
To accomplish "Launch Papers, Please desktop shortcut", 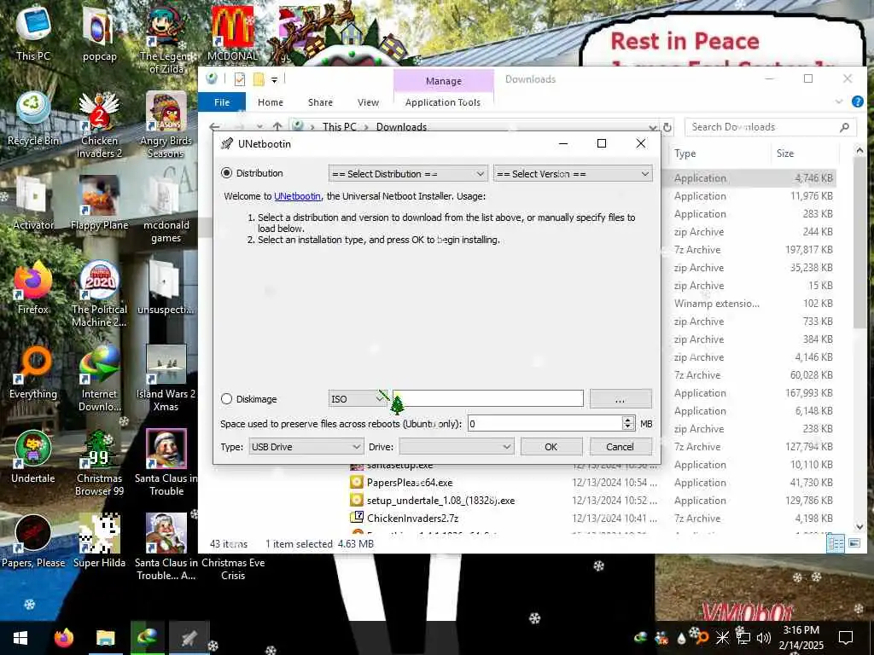I will pyautogui.click(x=33, y=542).
